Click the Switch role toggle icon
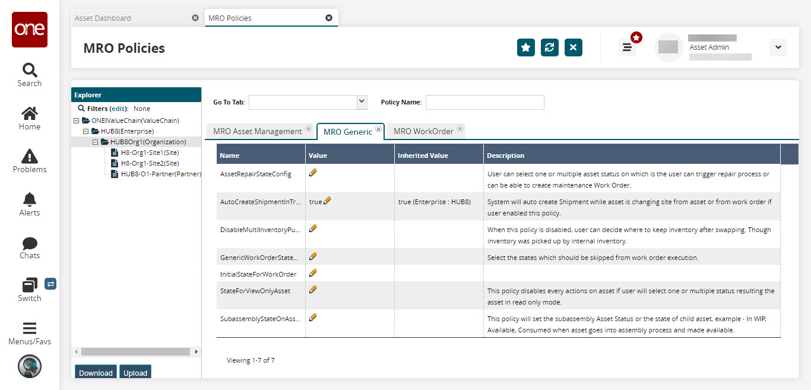This screenshot has height=390, width=811. pos(50,284)
